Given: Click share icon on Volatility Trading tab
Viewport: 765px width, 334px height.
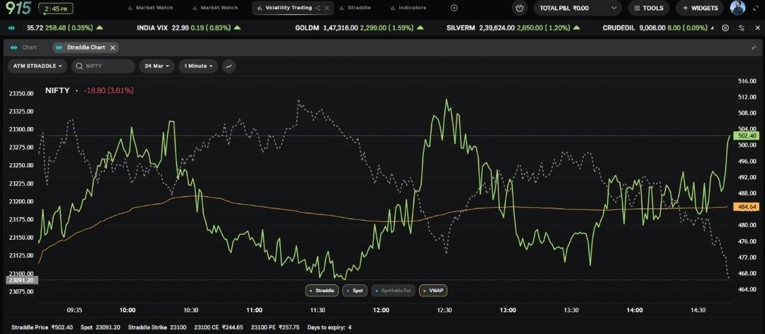Looking at the screenshot, I should (x=318, y=9).
